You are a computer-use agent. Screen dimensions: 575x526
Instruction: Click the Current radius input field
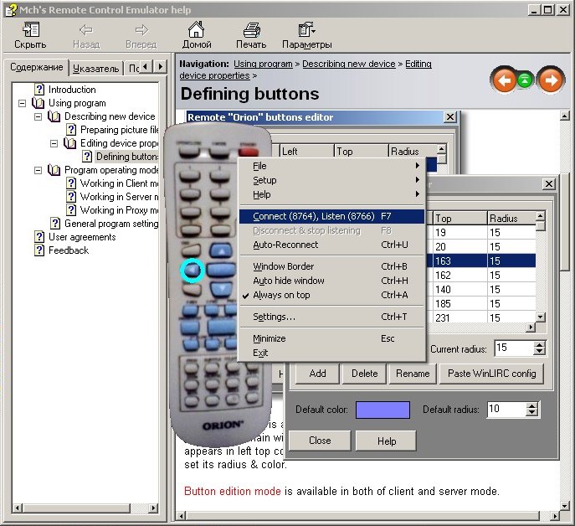pyautogui.click(x=514, y=348)
